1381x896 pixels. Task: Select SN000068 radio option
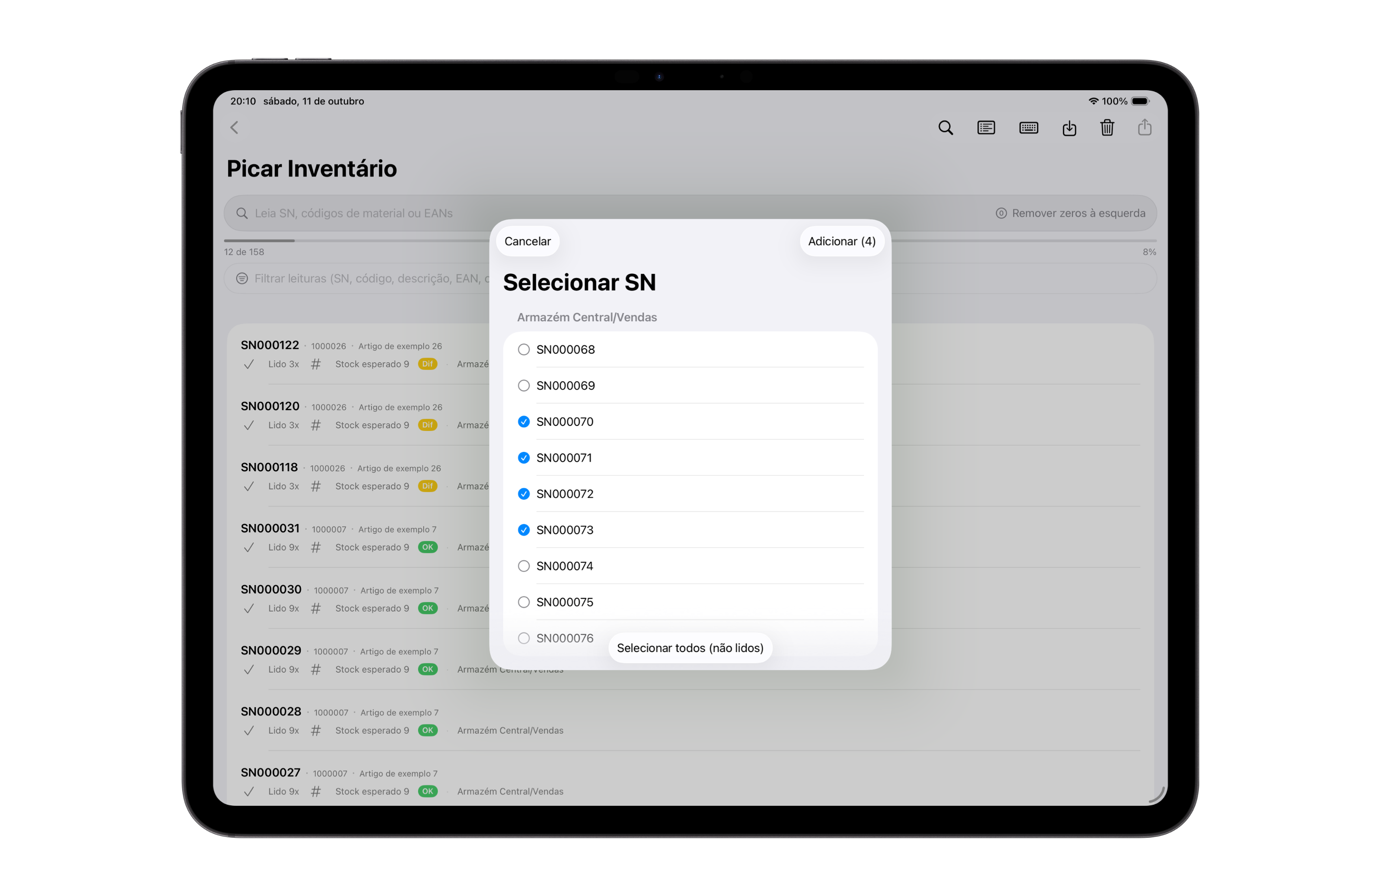pyautogui.click(x=523, y=350)
